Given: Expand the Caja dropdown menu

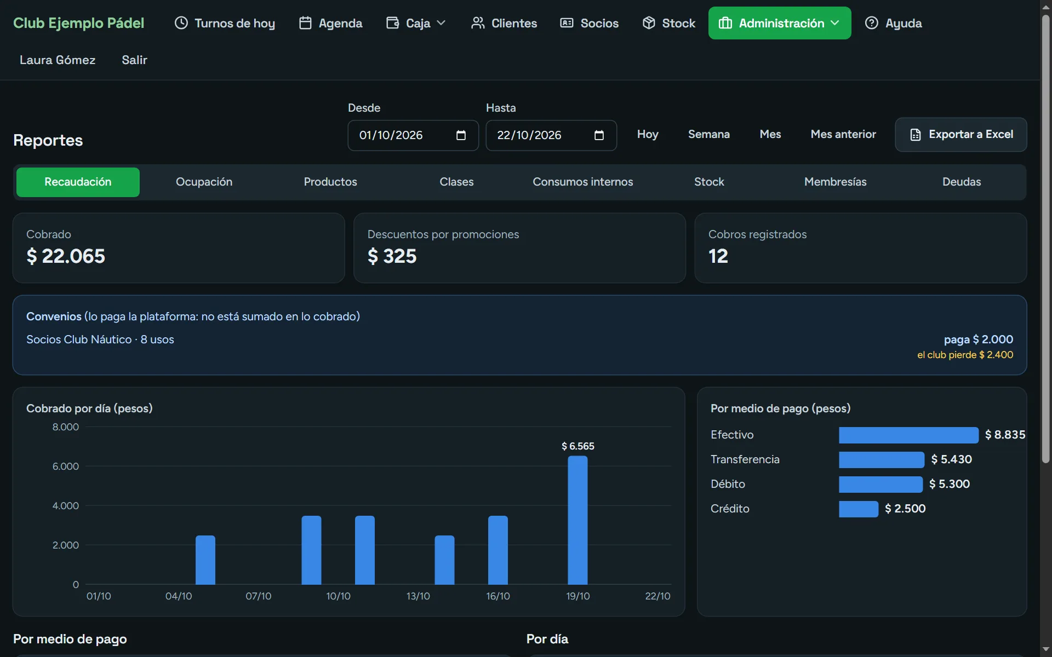Looking at the screenshot, I should (x=416, y=23).
